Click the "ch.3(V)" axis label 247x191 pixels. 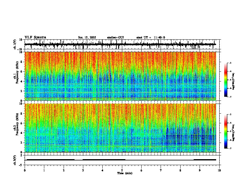(x=15, y=160)
